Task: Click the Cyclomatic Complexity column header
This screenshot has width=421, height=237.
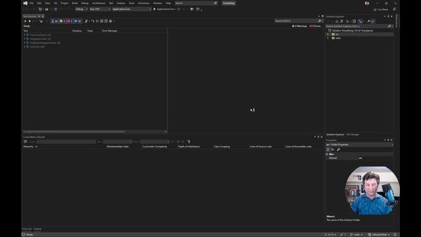Action: click(155, 147)
